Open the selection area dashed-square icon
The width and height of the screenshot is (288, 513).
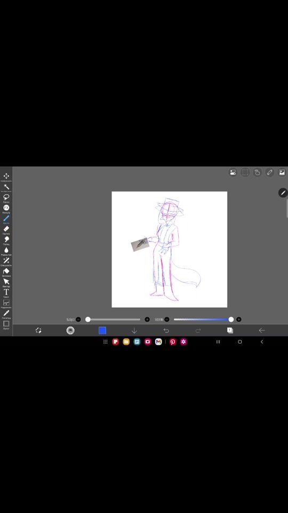pos(245,173)
